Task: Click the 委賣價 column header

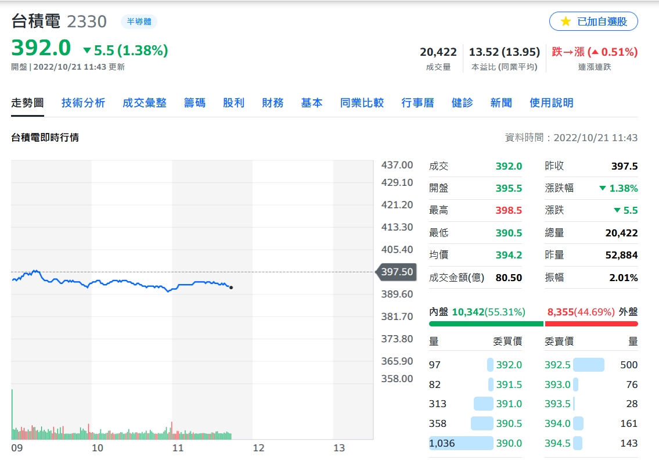Action: point(559,342)
